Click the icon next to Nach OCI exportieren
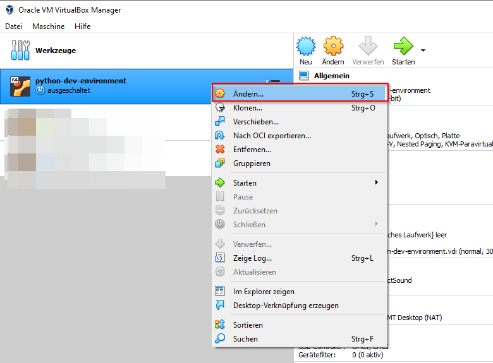493x363 pixels. tap(220, 135)
